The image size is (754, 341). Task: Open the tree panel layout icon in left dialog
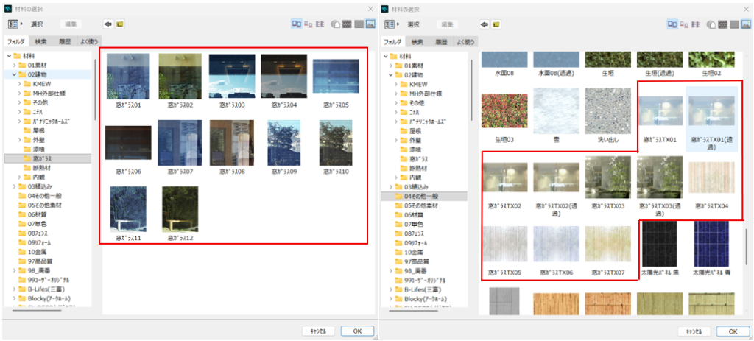point(13,24)
